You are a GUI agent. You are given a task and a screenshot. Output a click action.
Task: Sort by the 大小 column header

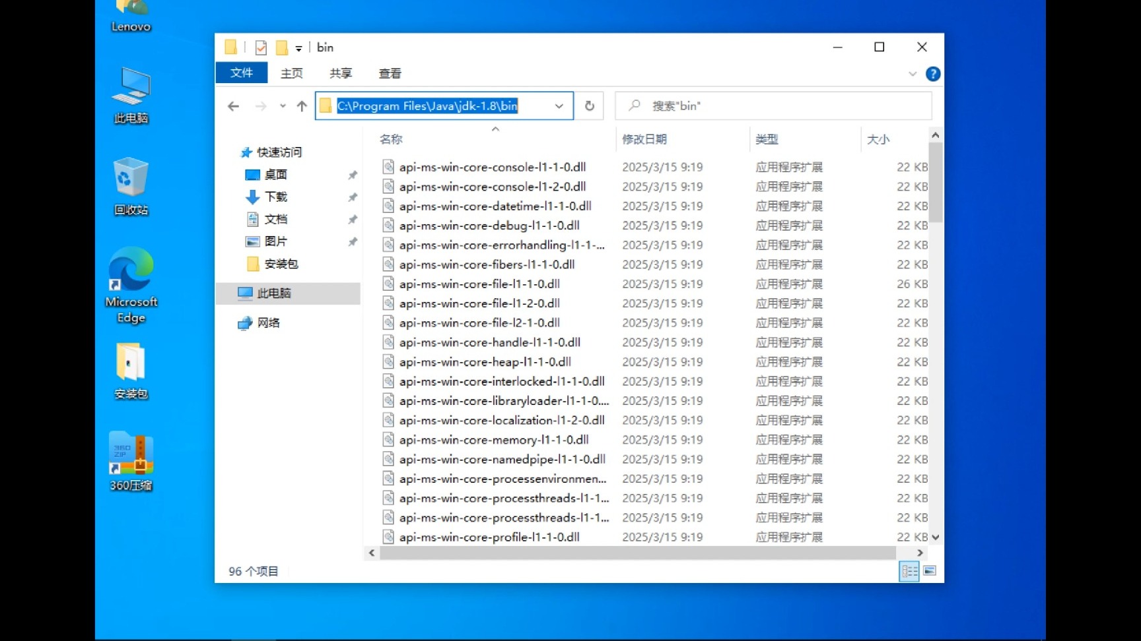(x=878, y=139)
